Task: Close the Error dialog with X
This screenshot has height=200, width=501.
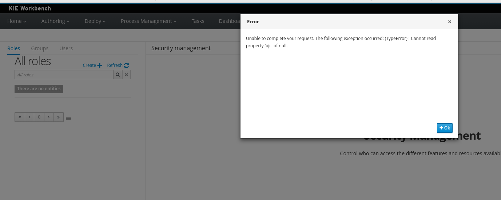Action: coord(449,22)
